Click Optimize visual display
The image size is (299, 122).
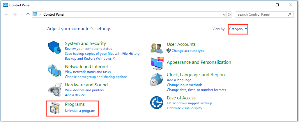click(184, 108)
